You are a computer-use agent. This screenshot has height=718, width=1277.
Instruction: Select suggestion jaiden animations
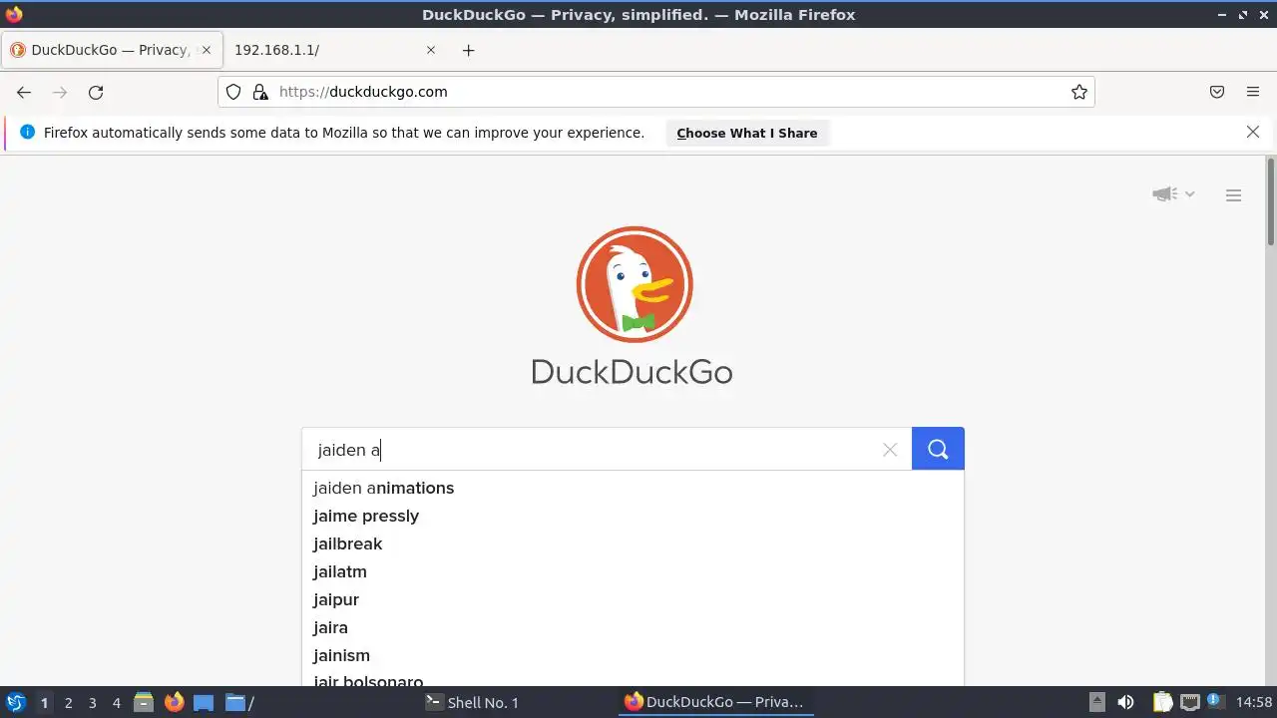pos(633,488)
